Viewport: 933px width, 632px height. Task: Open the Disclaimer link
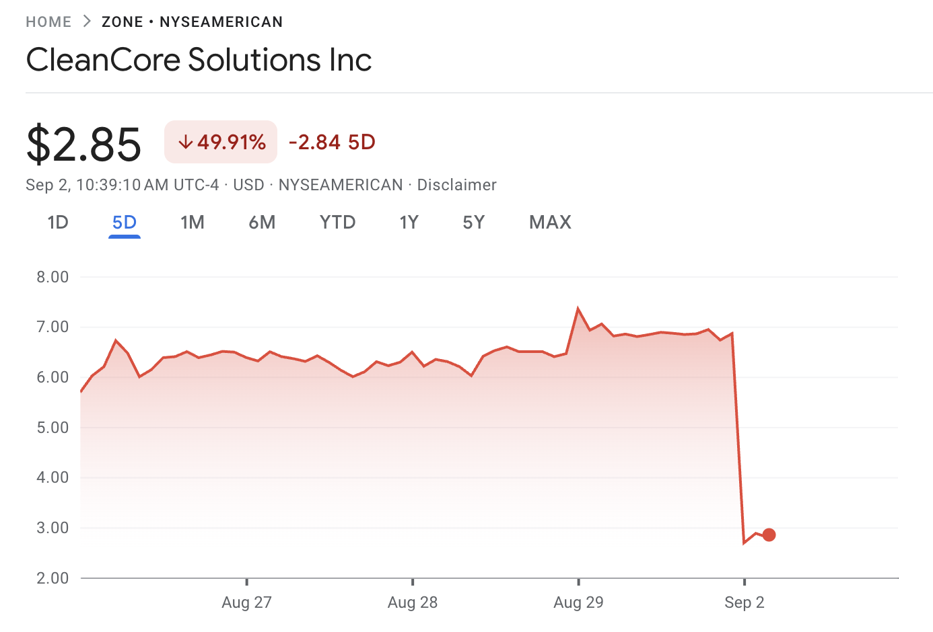coord(456,185)
